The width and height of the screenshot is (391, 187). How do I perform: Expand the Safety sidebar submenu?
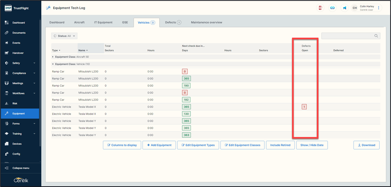pos(34,63)
